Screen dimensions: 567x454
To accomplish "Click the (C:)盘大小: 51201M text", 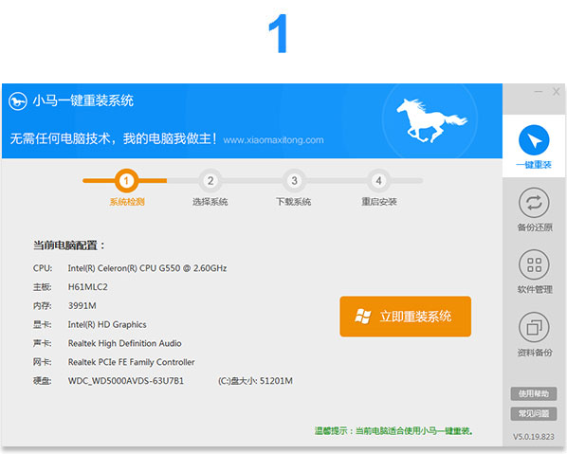I will (255, 381).
